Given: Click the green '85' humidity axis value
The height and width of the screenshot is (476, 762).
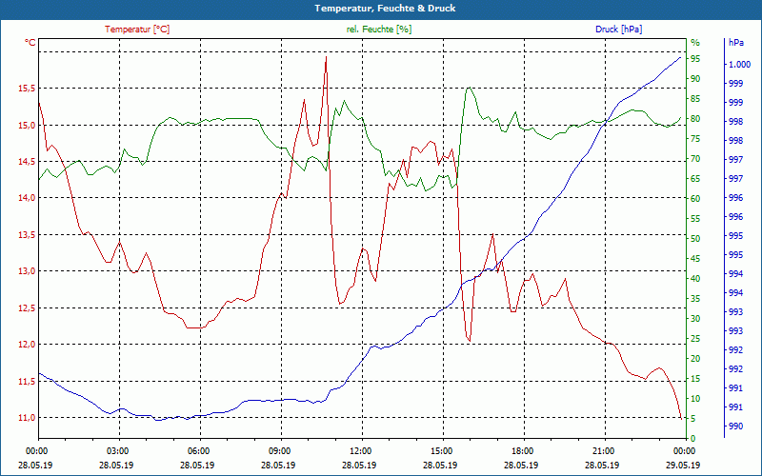Looking at the screenshot, I should (x=695, y=99).
